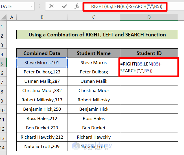This screenshot has width=184, height=155.
Task: Click the cell containing Steve Morris,101
Action: (42, 62)
